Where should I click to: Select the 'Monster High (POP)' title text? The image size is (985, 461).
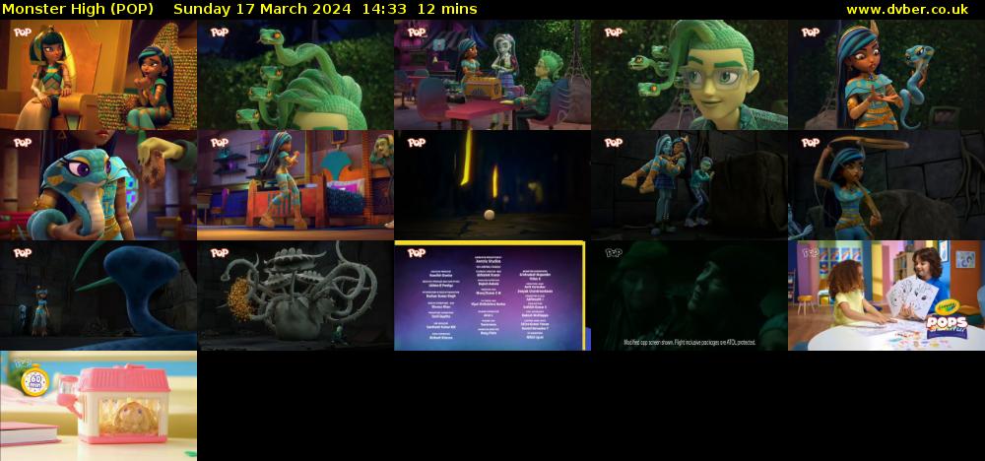(78, 9)
